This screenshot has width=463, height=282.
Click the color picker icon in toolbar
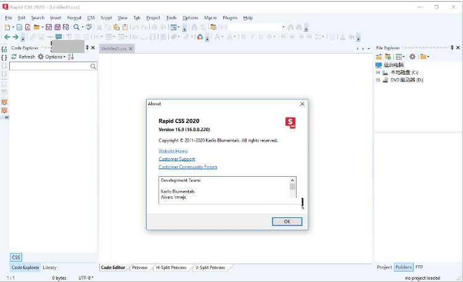[200, 37]
